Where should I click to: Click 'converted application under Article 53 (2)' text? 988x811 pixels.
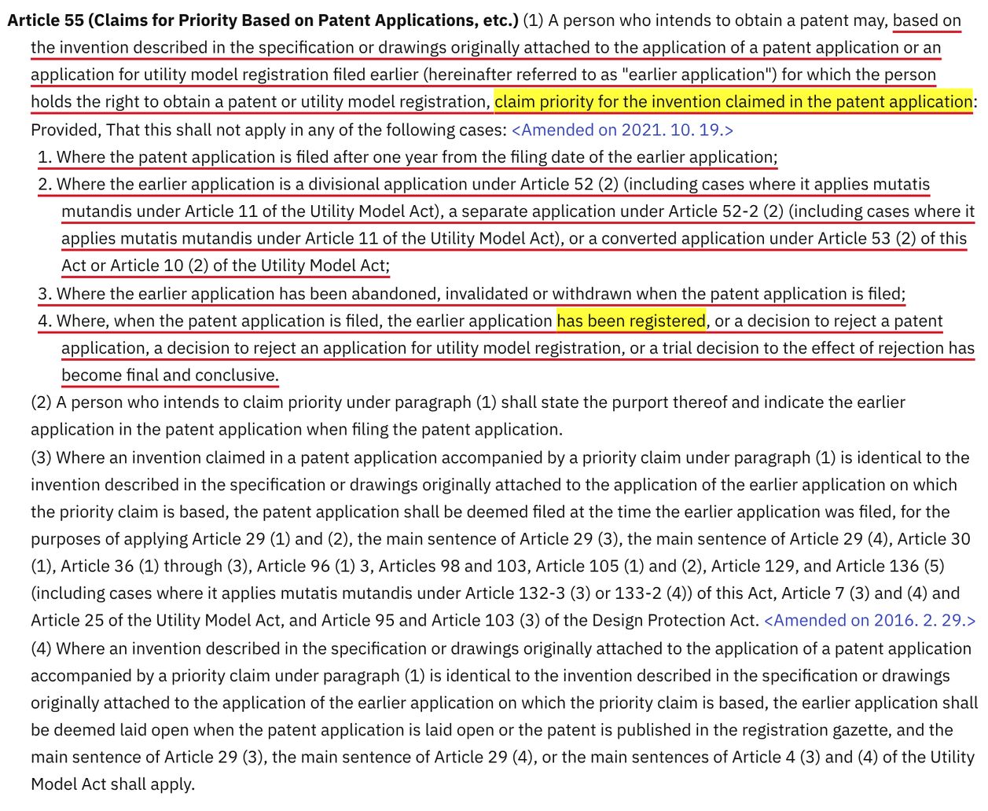click(x=758, y=239)
